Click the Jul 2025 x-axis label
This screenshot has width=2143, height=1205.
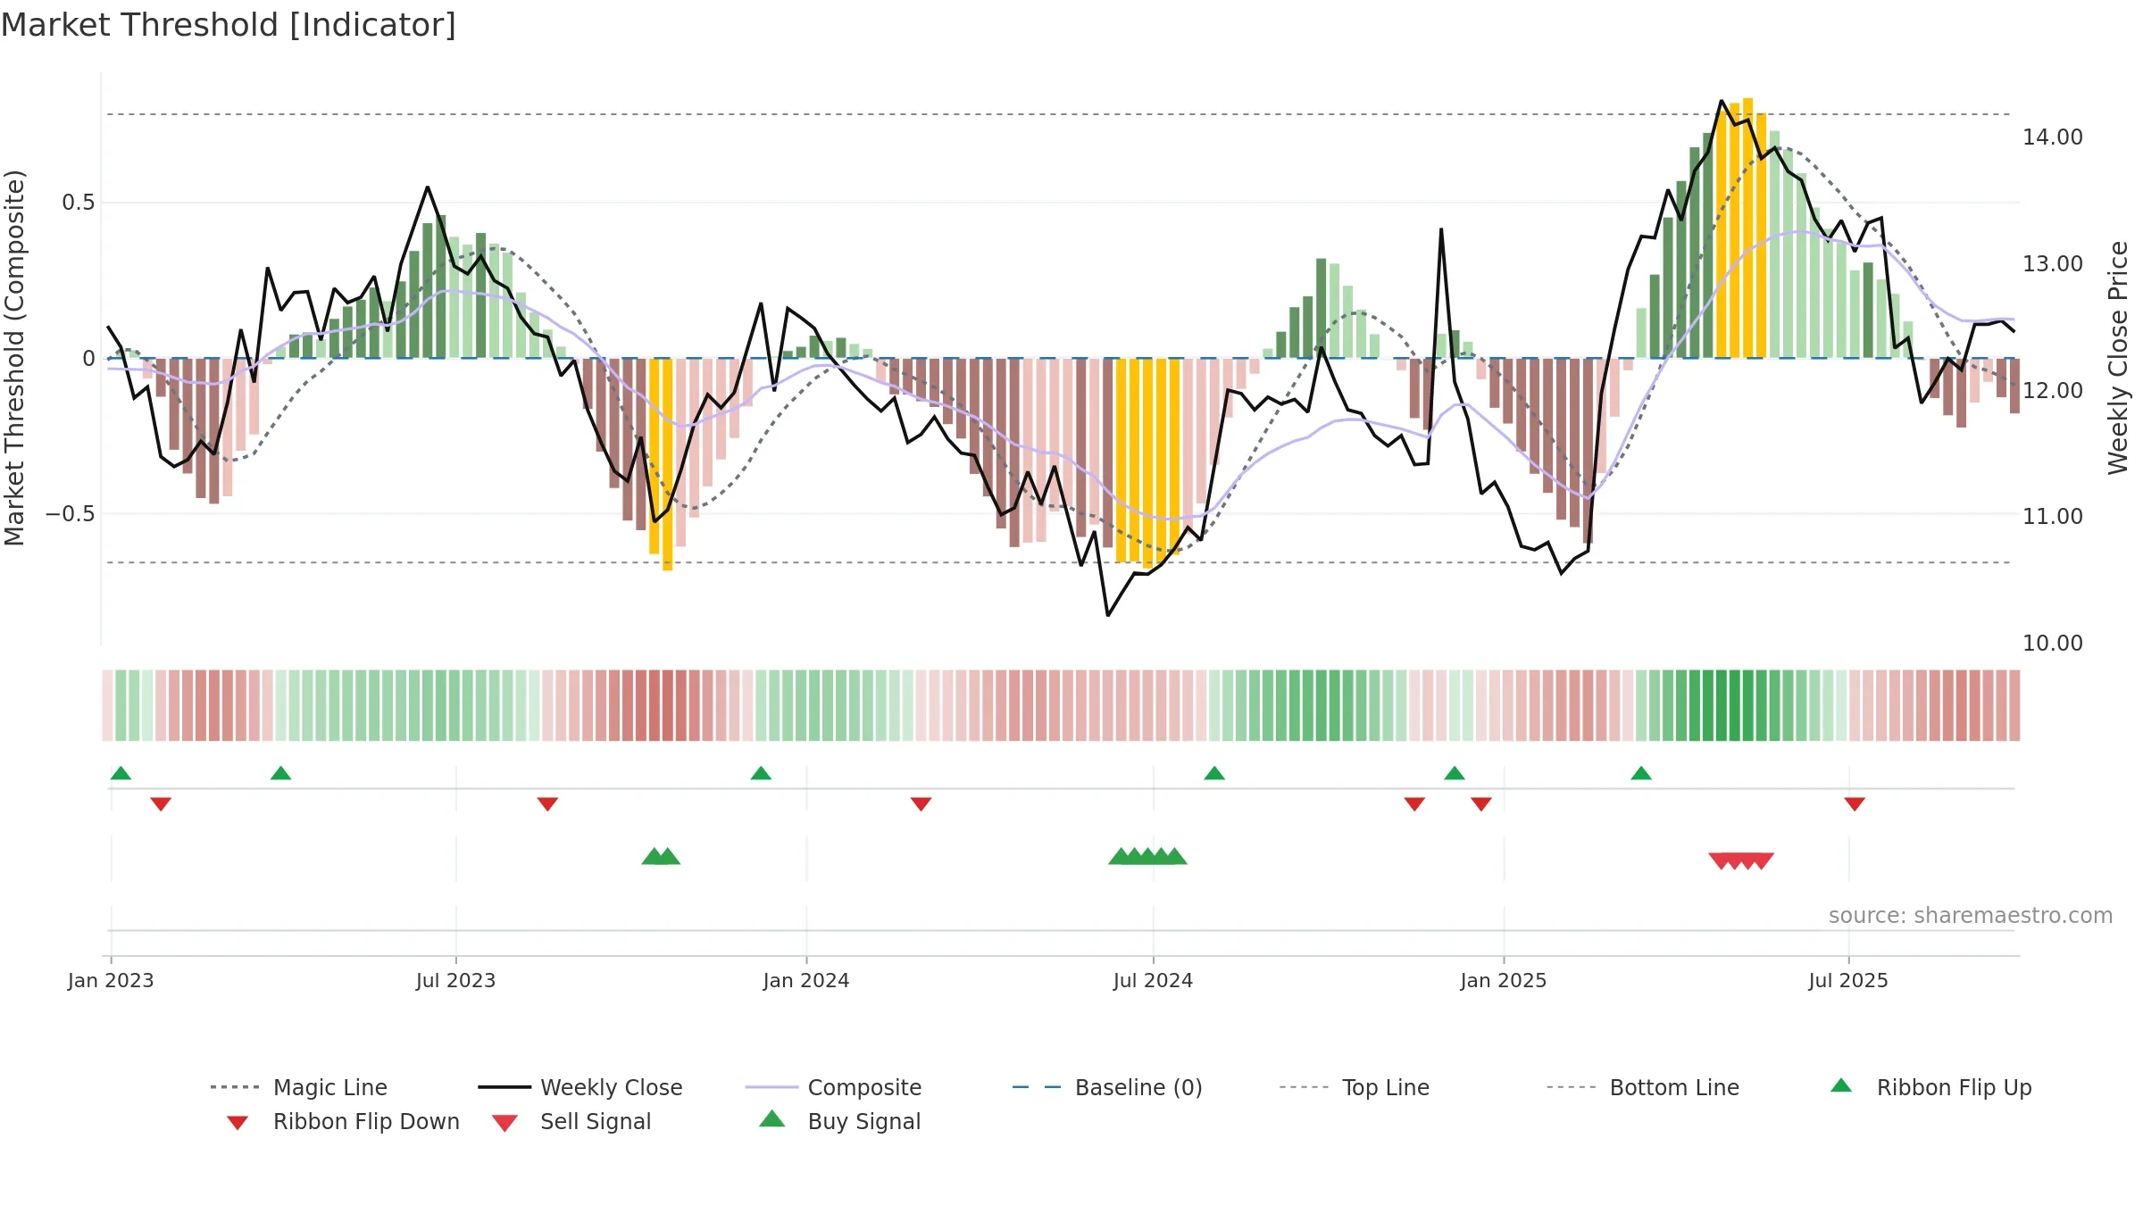[x=1848, y=981]
